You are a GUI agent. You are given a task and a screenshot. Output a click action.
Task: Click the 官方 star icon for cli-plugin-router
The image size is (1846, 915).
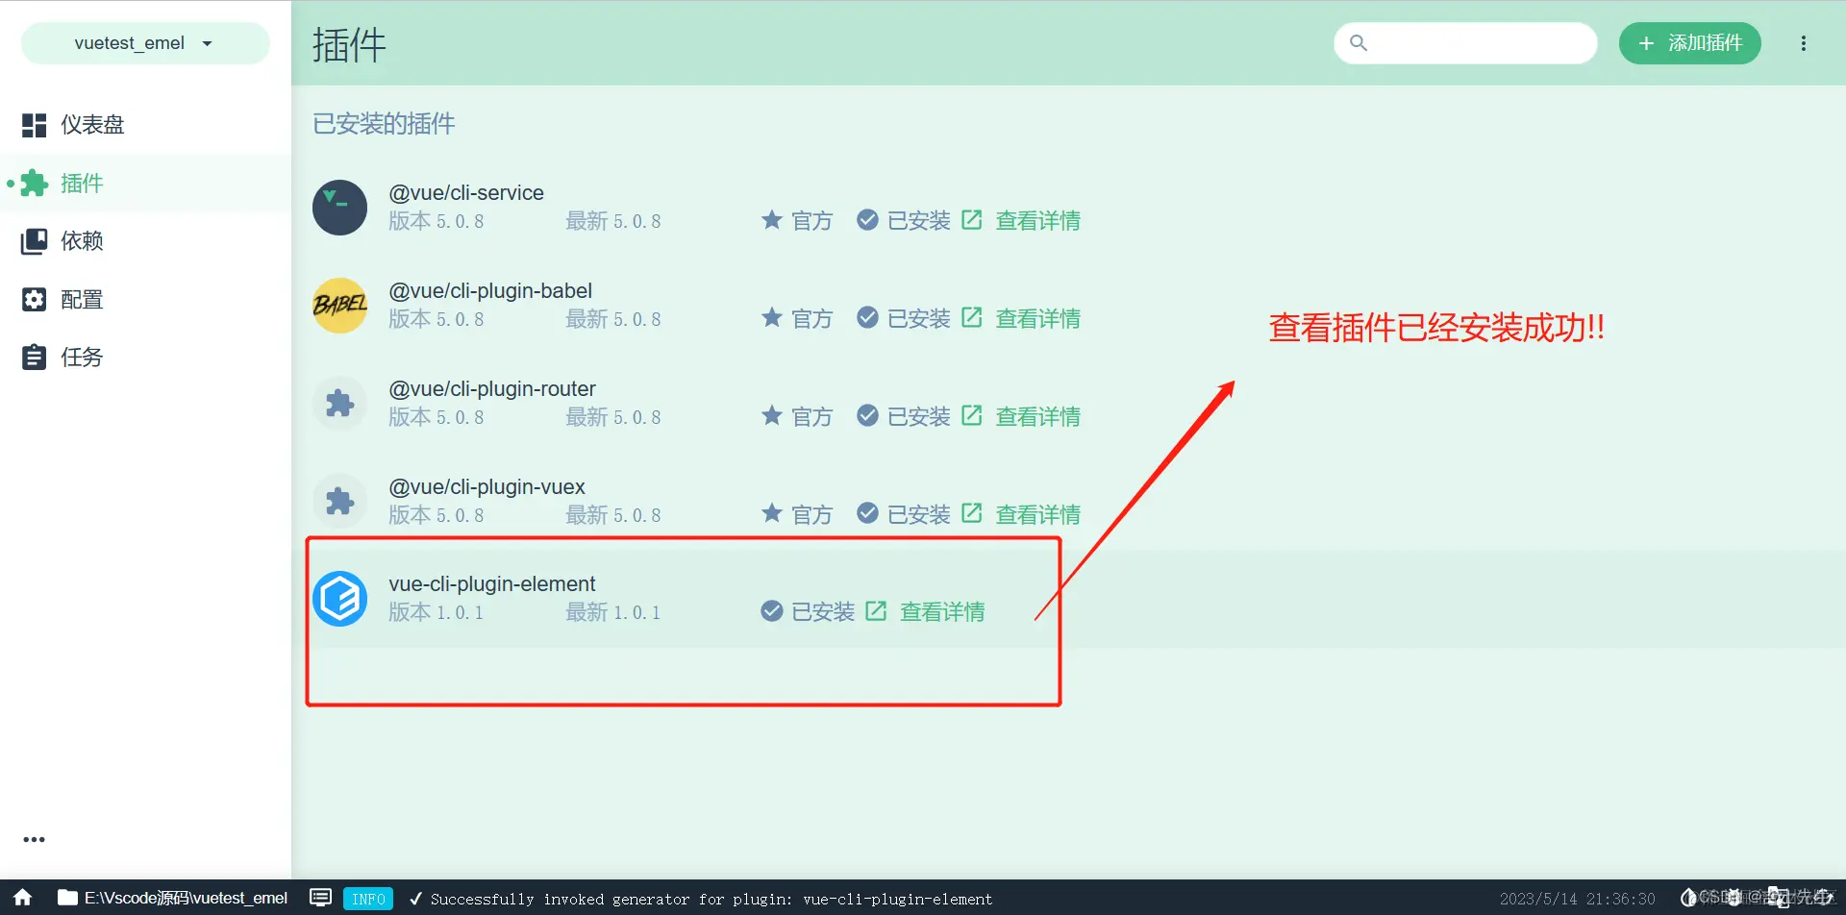point(772,416)
